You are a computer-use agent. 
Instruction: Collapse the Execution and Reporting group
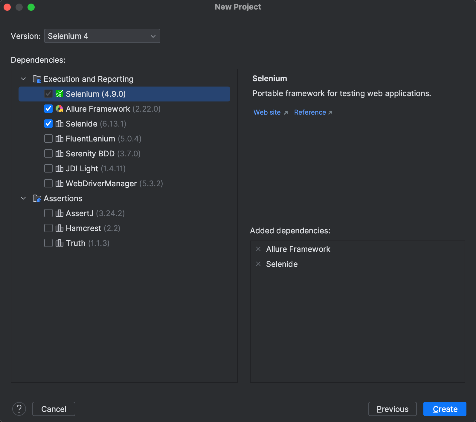tap(23, 79)
